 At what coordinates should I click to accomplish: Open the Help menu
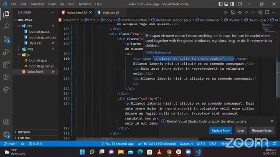(x=99, y=4)
